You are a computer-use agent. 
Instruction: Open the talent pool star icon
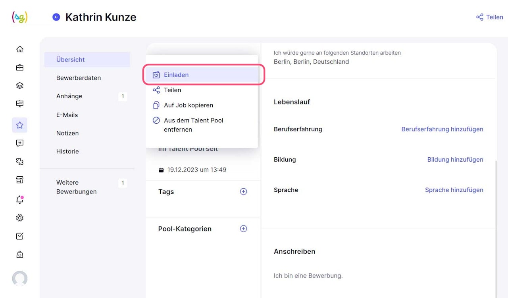click(20, 125)
